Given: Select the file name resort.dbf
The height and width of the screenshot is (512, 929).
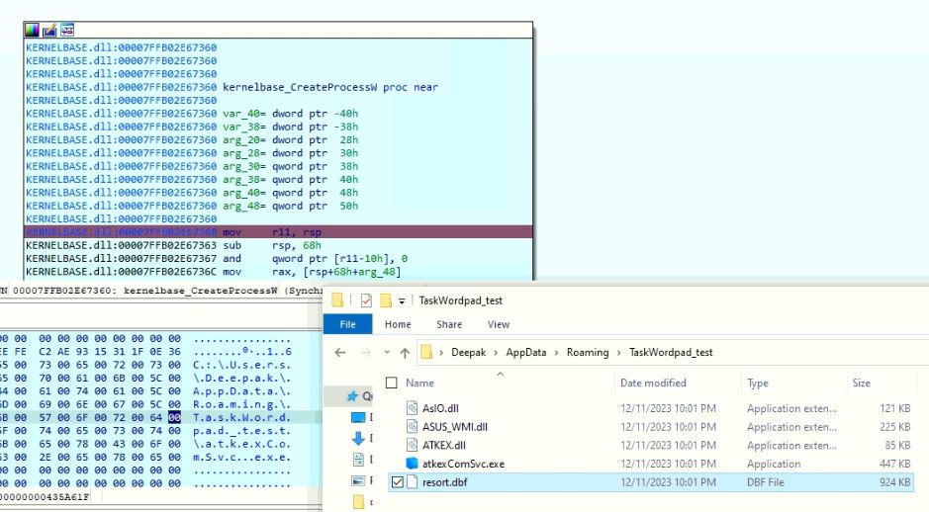Looking at the screenshot, I should coord(444,482).
